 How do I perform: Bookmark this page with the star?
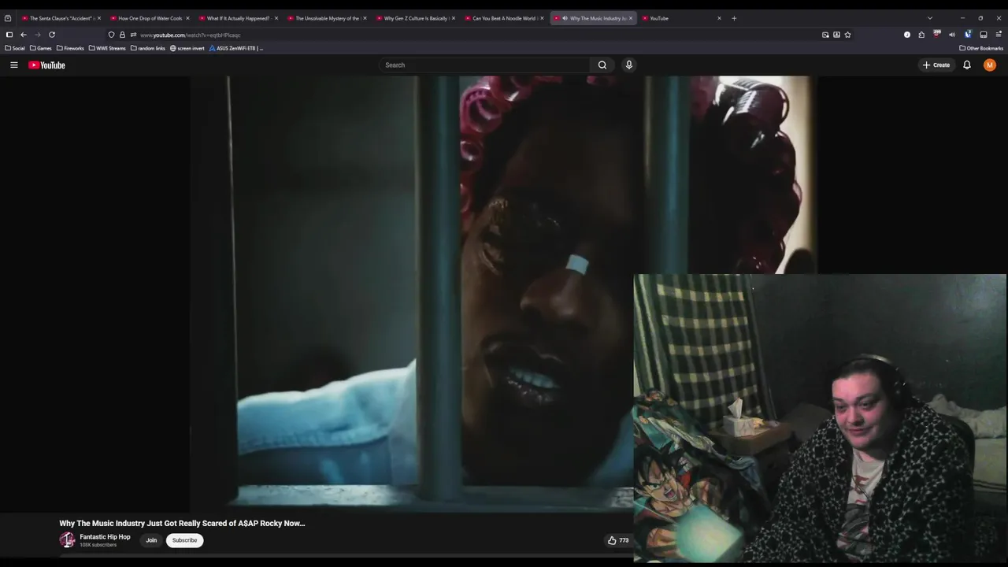point(847,35)
